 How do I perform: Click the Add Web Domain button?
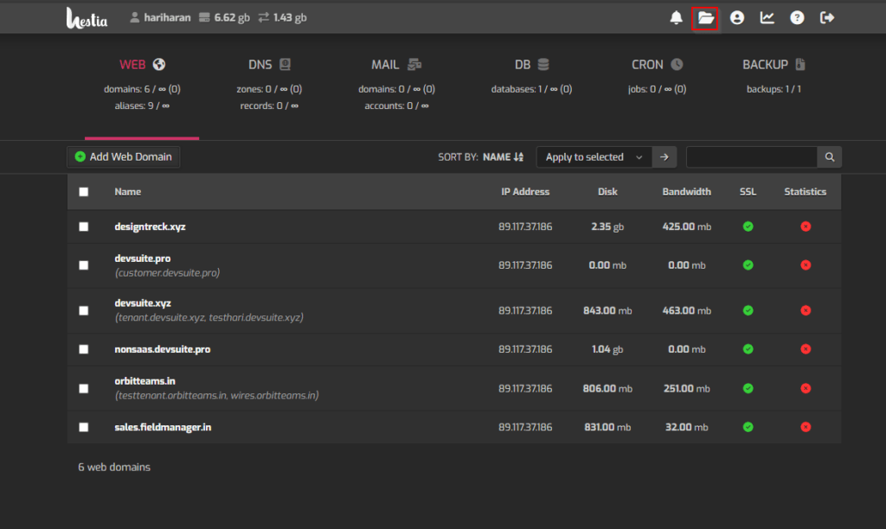tap(123, 157)
